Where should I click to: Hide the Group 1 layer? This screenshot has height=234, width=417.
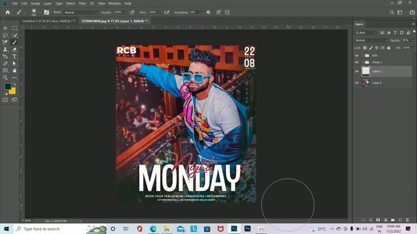coord(357,62)
